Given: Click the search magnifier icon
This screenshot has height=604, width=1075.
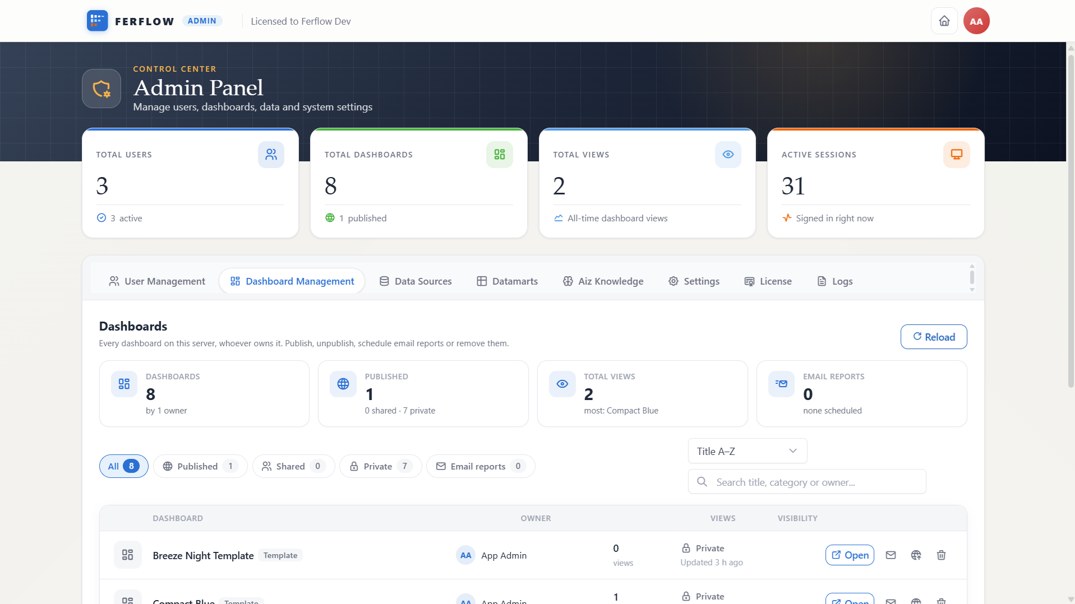Looking at the screenshot, I should (702, 482).
